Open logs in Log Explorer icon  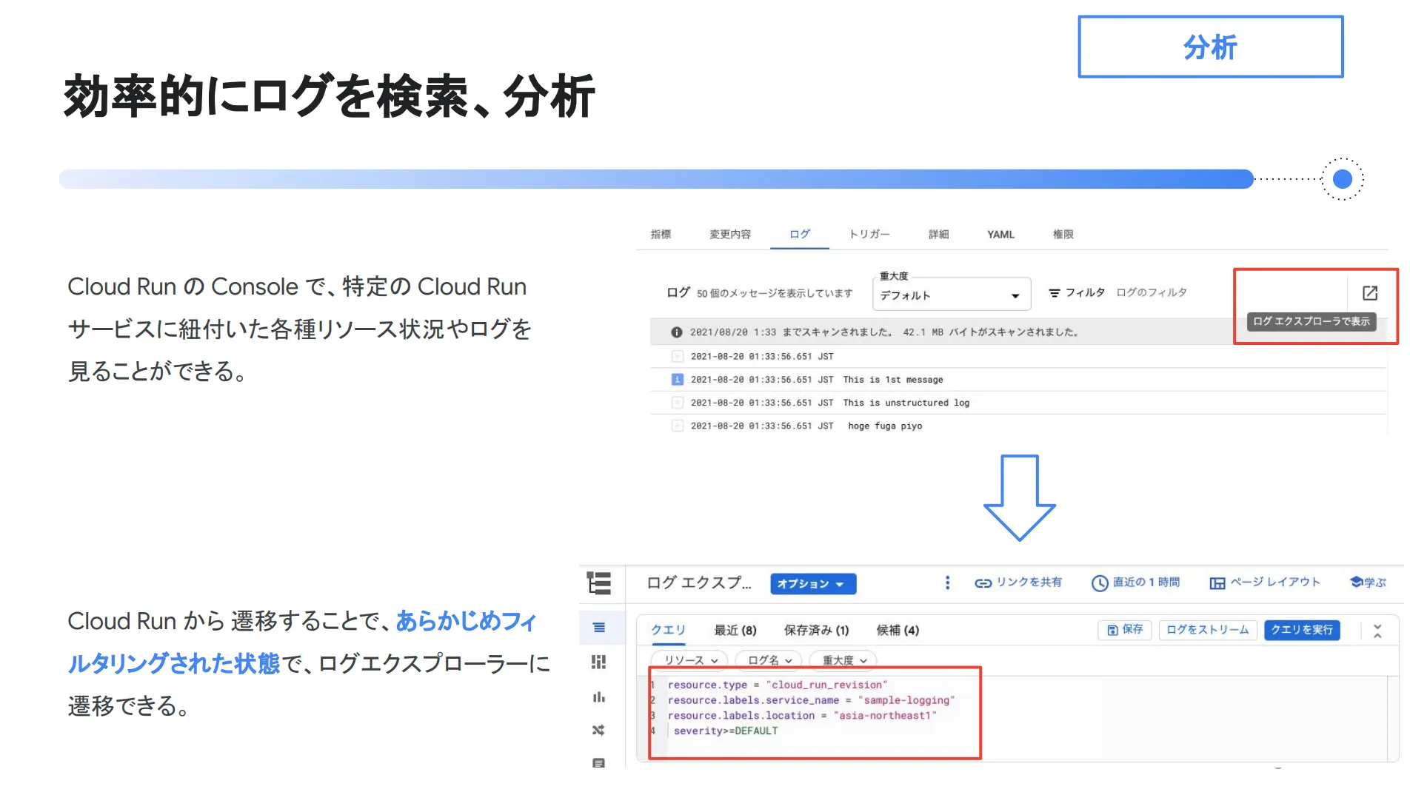1369,293
